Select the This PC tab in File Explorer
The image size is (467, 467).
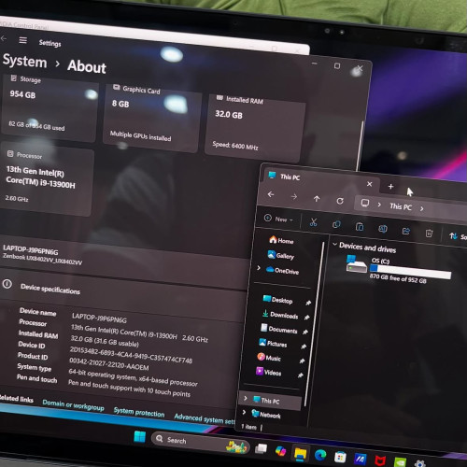tap(319, 179)
